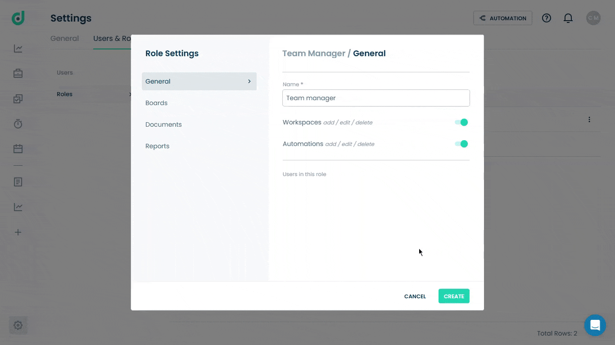The width and height of the screenshot is (615, 345).
Task: Click the AUTOMATION button
Action: 502,18
